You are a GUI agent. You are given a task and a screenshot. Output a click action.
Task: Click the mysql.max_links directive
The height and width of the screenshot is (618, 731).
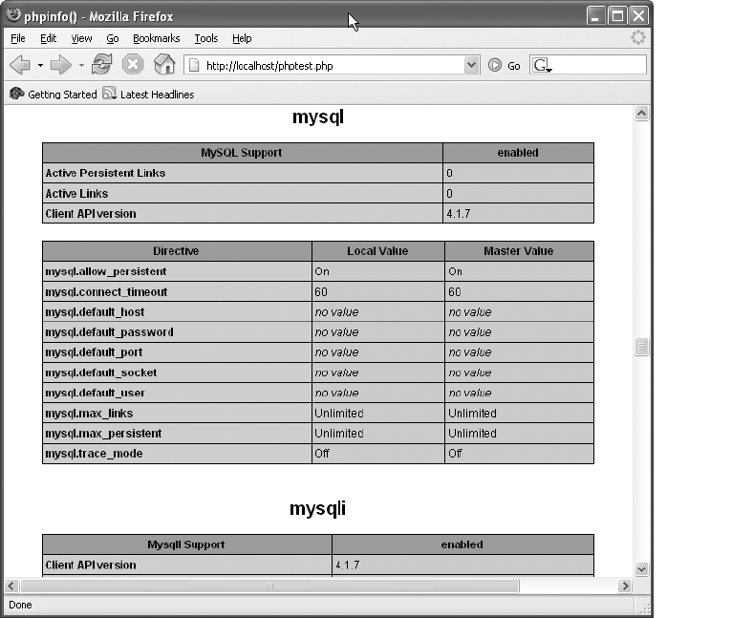point(89,414)
